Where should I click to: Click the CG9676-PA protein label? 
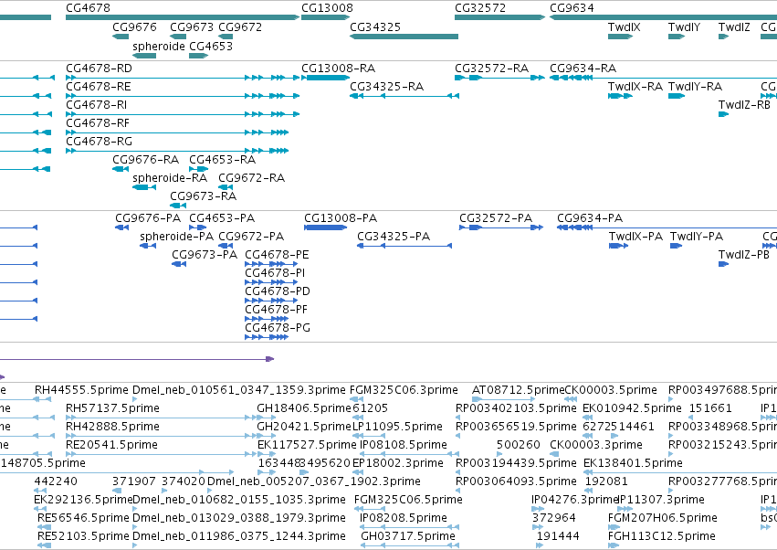pos(148,218)
